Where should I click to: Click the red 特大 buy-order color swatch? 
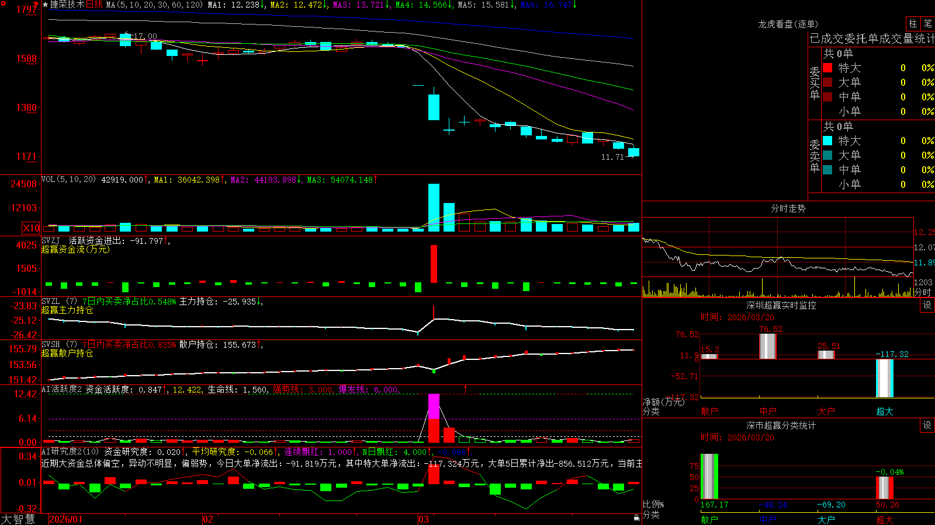click(x=827, y=68)
